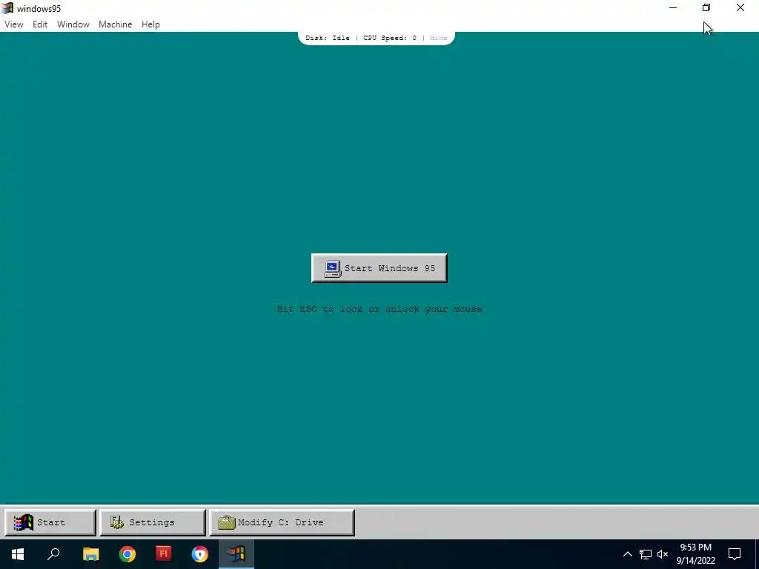Screen dimensions: 759x569
Task: Open the View menu
Action: coord(14,24)
